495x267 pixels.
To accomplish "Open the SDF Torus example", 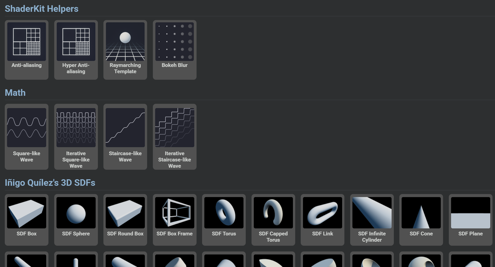I will [x=224, y=220].
